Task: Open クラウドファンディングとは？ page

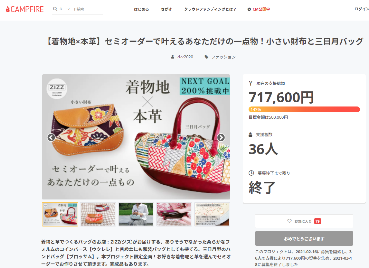Action: pyautogui.click(x=210, y=9)
